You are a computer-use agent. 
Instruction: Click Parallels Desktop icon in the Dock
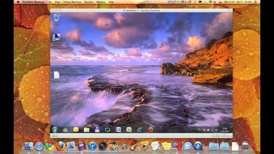click(x=177, y=146)
